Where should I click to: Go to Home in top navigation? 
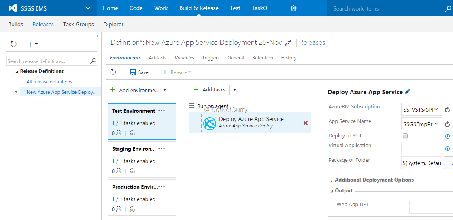click(x=111, y=8)
